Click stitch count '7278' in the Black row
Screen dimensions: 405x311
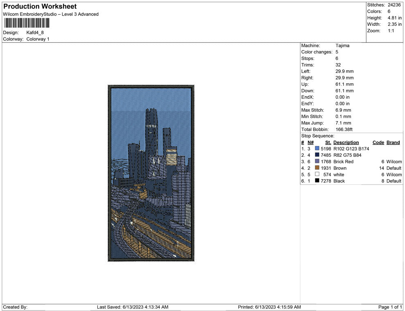click(x=326, y=181)
